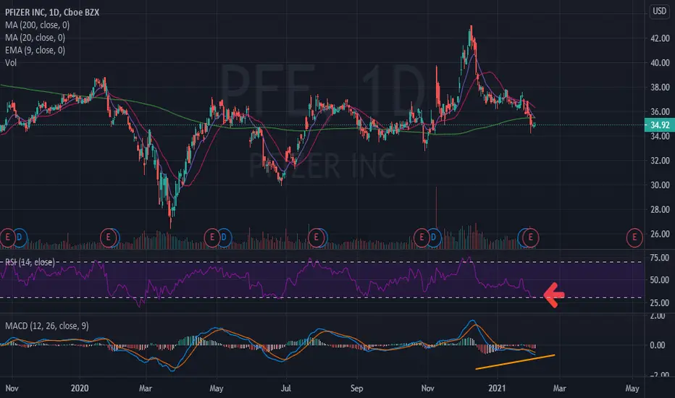Image resolution: width=675 pixels, height=398 pixels.
Task: Select the EMA (9, close, 0) indicator label
Action: (35, 50)
